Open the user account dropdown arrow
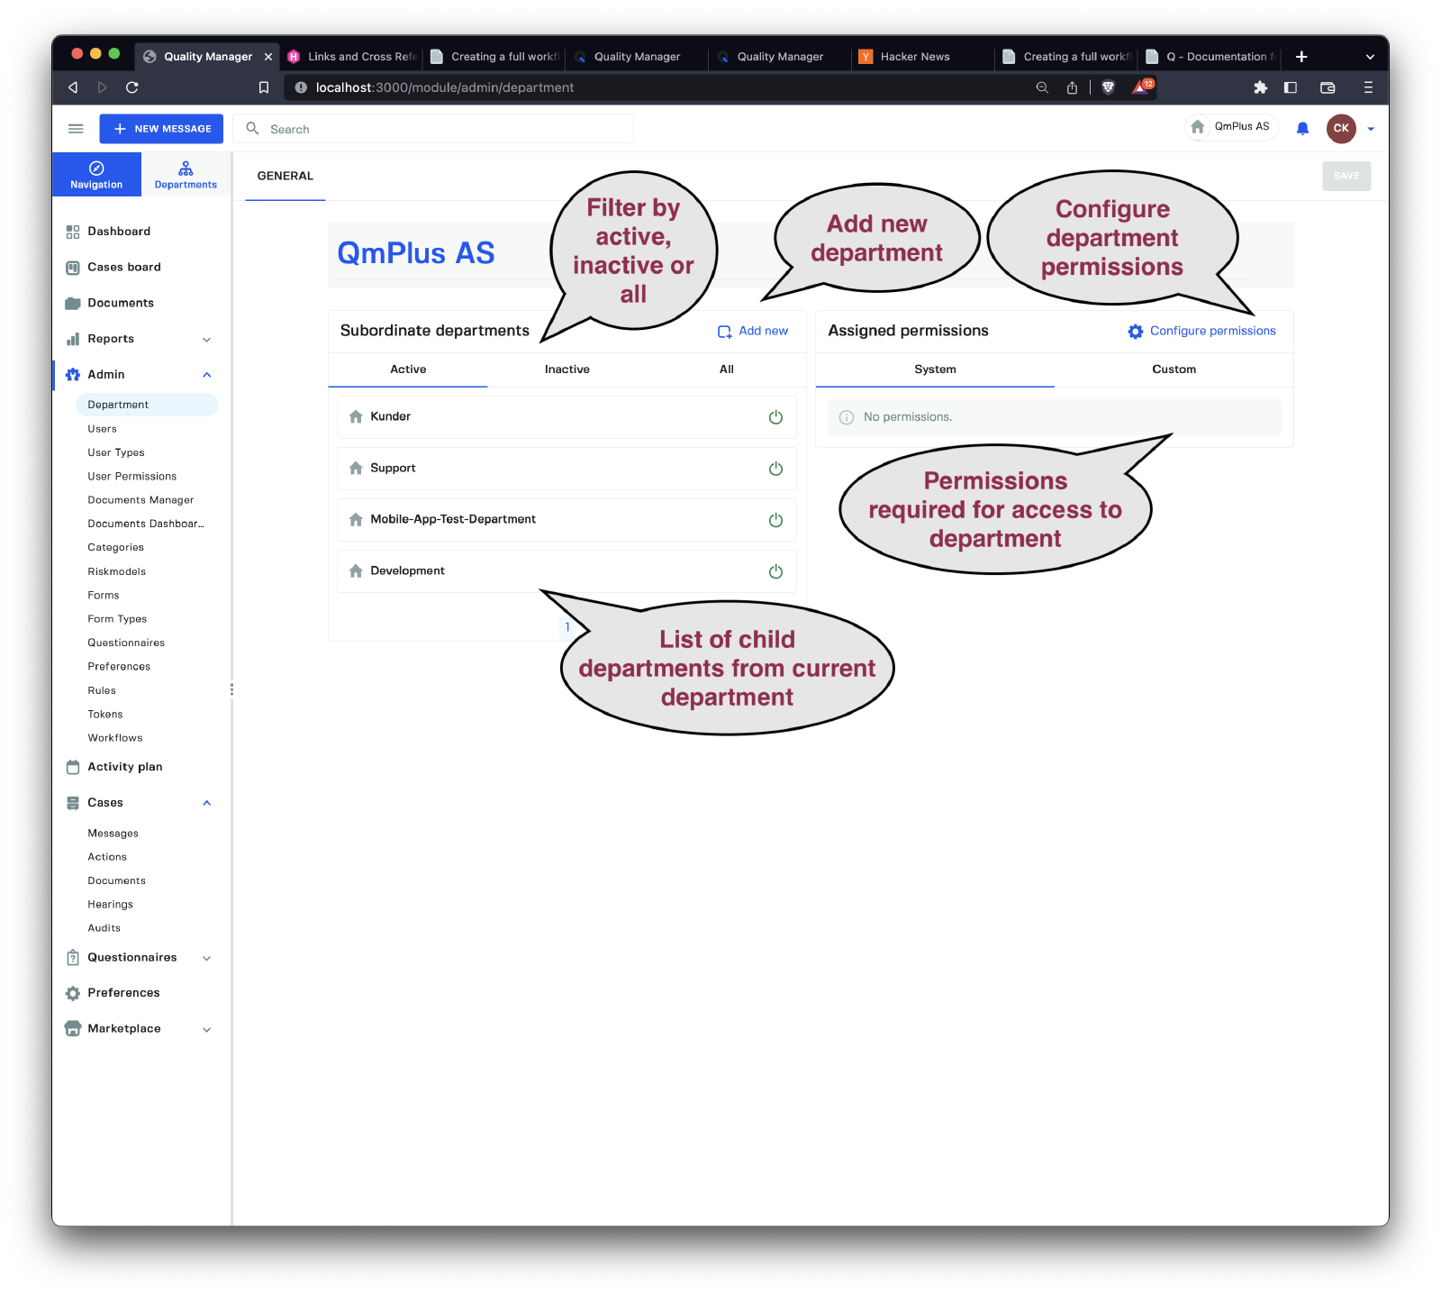The width and height of the screenshot is (1441, 1295). pyautogui.click(x=1371, y=129)
